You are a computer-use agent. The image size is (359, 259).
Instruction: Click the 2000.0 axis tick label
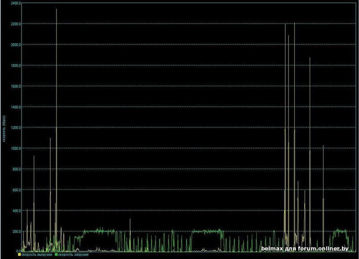coord(16,44)
